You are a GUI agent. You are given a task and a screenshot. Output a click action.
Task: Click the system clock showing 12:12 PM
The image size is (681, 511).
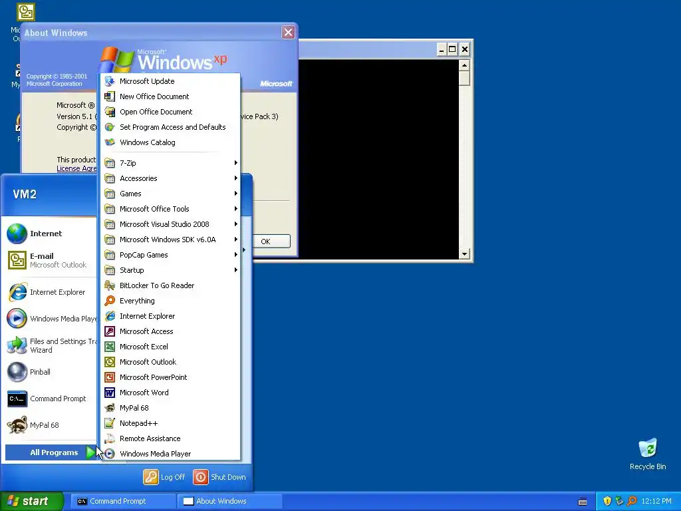click(x=656, y=501)
